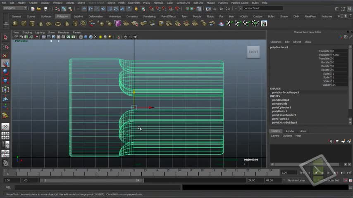
Task: Switch to the single perspective layout
Action: pos(5,127)
